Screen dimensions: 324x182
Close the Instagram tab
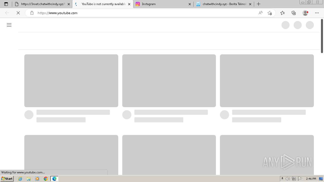190,4
